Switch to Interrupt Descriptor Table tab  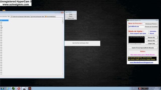click(x=37, y=16)
